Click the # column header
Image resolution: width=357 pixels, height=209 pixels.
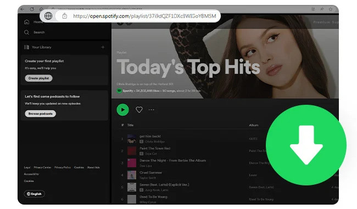(122, 125)
